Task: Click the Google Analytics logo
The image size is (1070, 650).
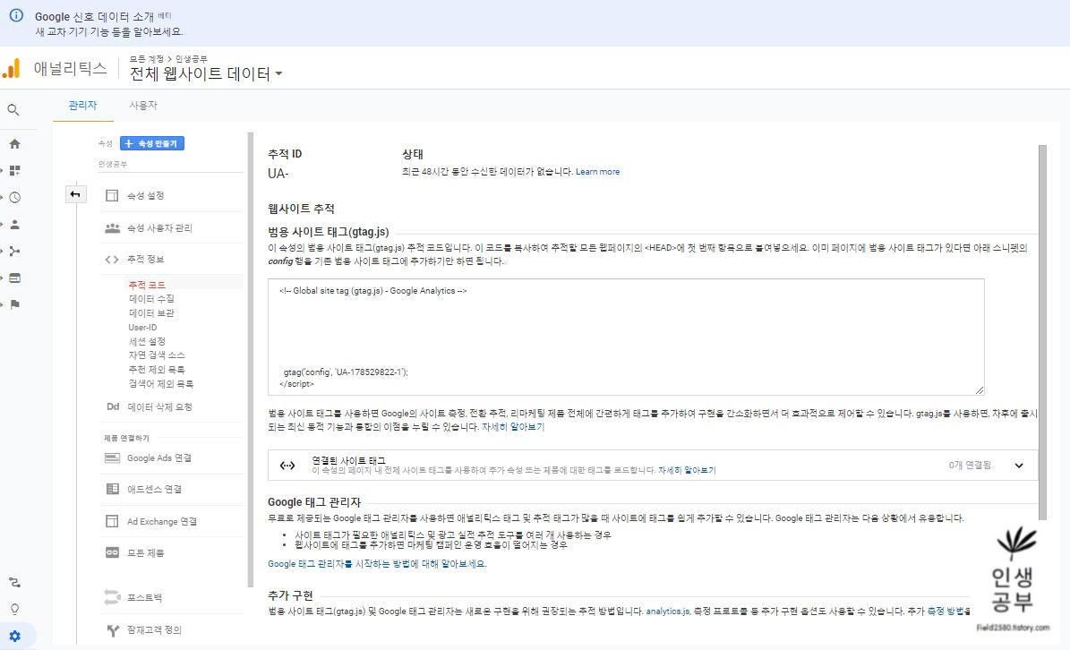Action: click(12, 68)
